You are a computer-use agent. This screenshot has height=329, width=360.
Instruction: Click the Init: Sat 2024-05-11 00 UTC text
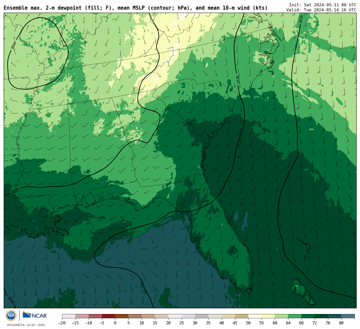323,5
